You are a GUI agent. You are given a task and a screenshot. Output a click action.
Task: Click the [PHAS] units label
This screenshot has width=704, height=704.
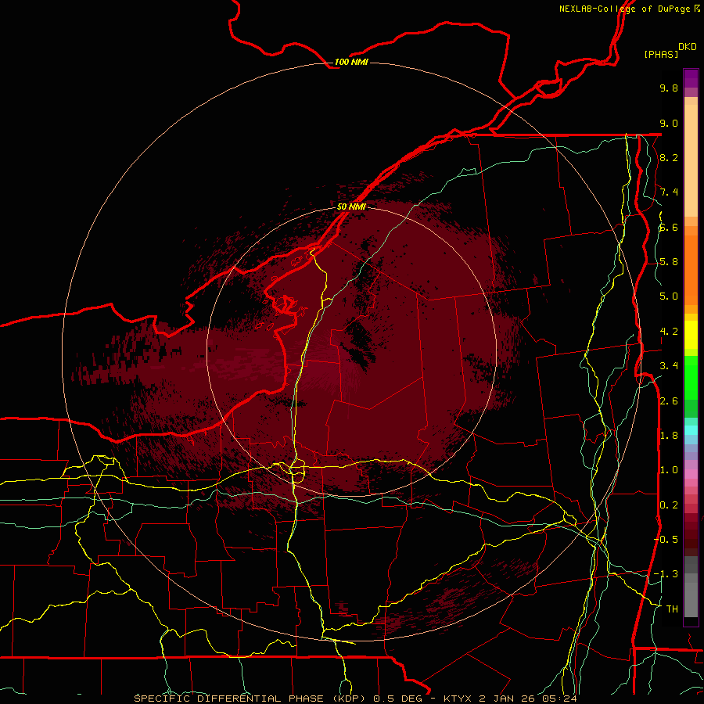[661, 54]
